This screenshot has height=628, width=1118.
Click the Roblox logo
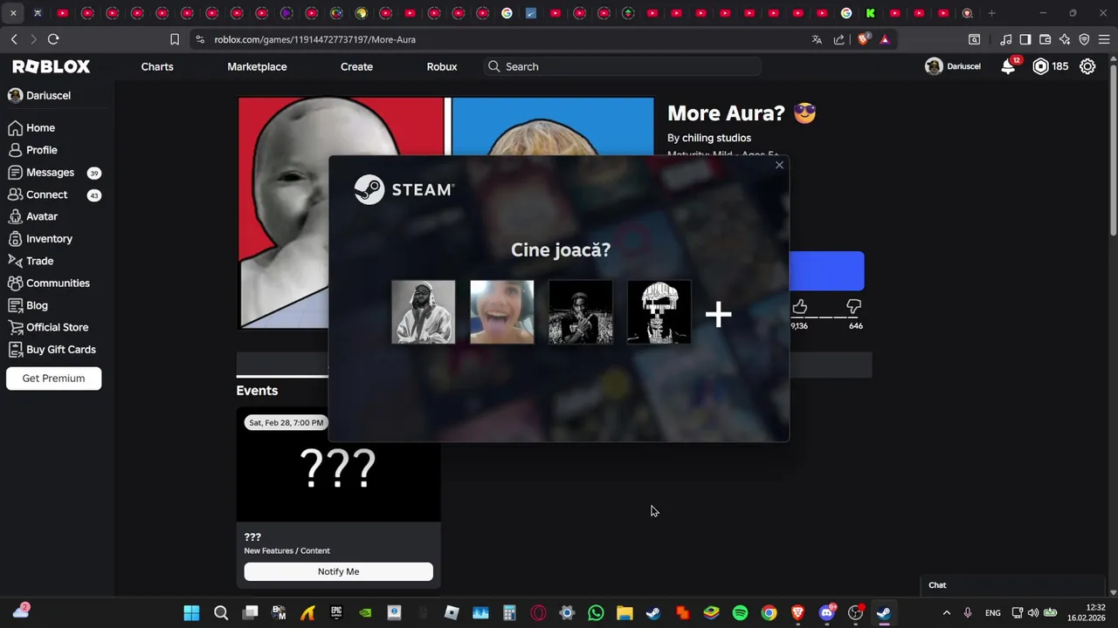tap(51, 66)
